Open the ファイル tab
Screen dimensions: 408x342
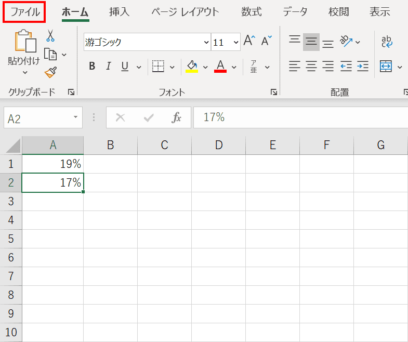click(x=25, y=12)
